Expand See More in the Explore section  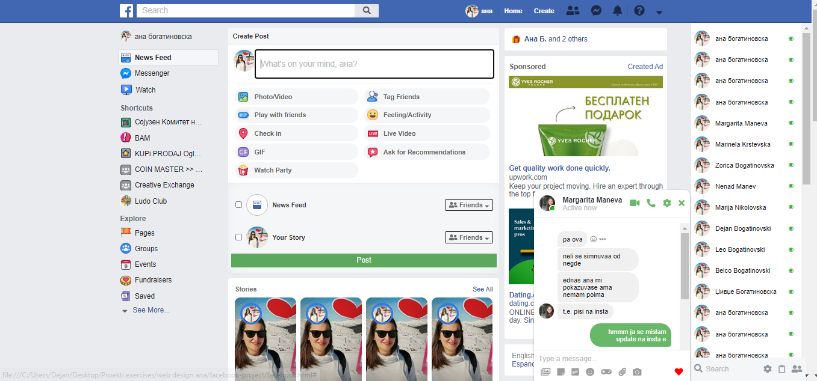tap(151, 310)
